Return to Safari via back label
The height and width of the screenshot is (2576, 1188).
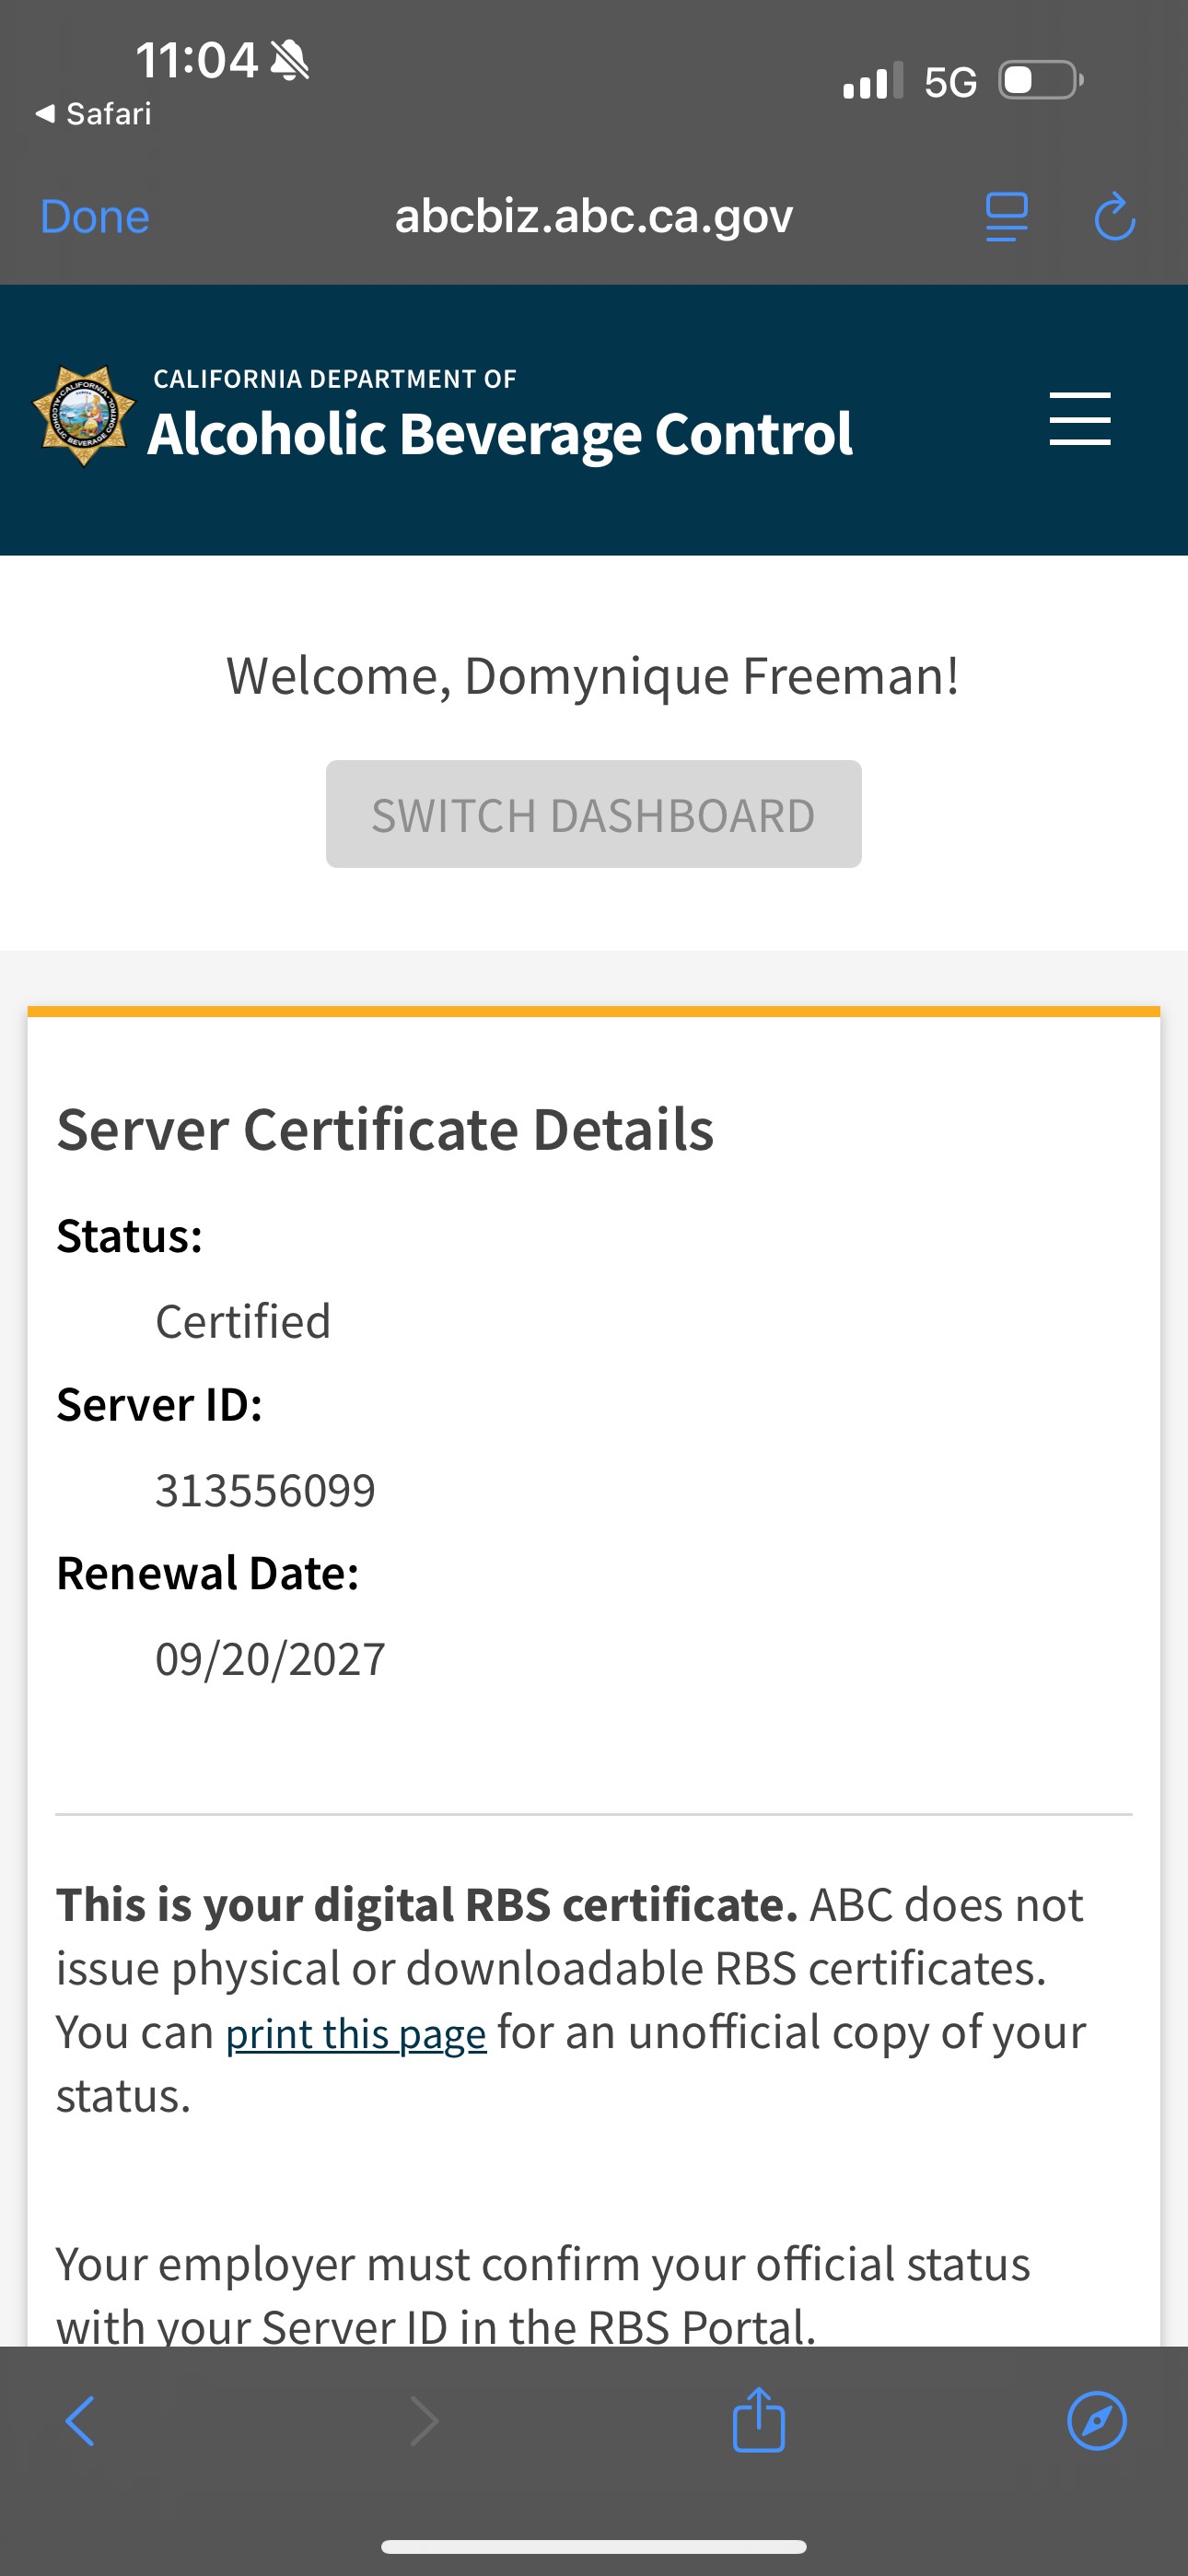[94, 114]
